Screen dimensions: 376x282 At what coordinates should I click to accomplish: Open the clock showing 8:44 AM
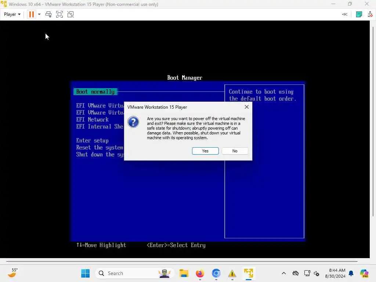point(335,273)
